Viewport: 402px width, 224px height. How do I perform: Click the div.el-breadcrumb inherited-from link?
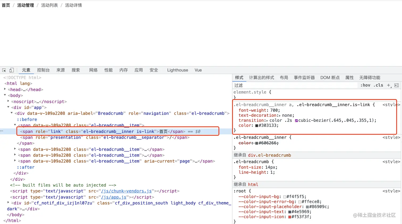[x=269, y=155]
